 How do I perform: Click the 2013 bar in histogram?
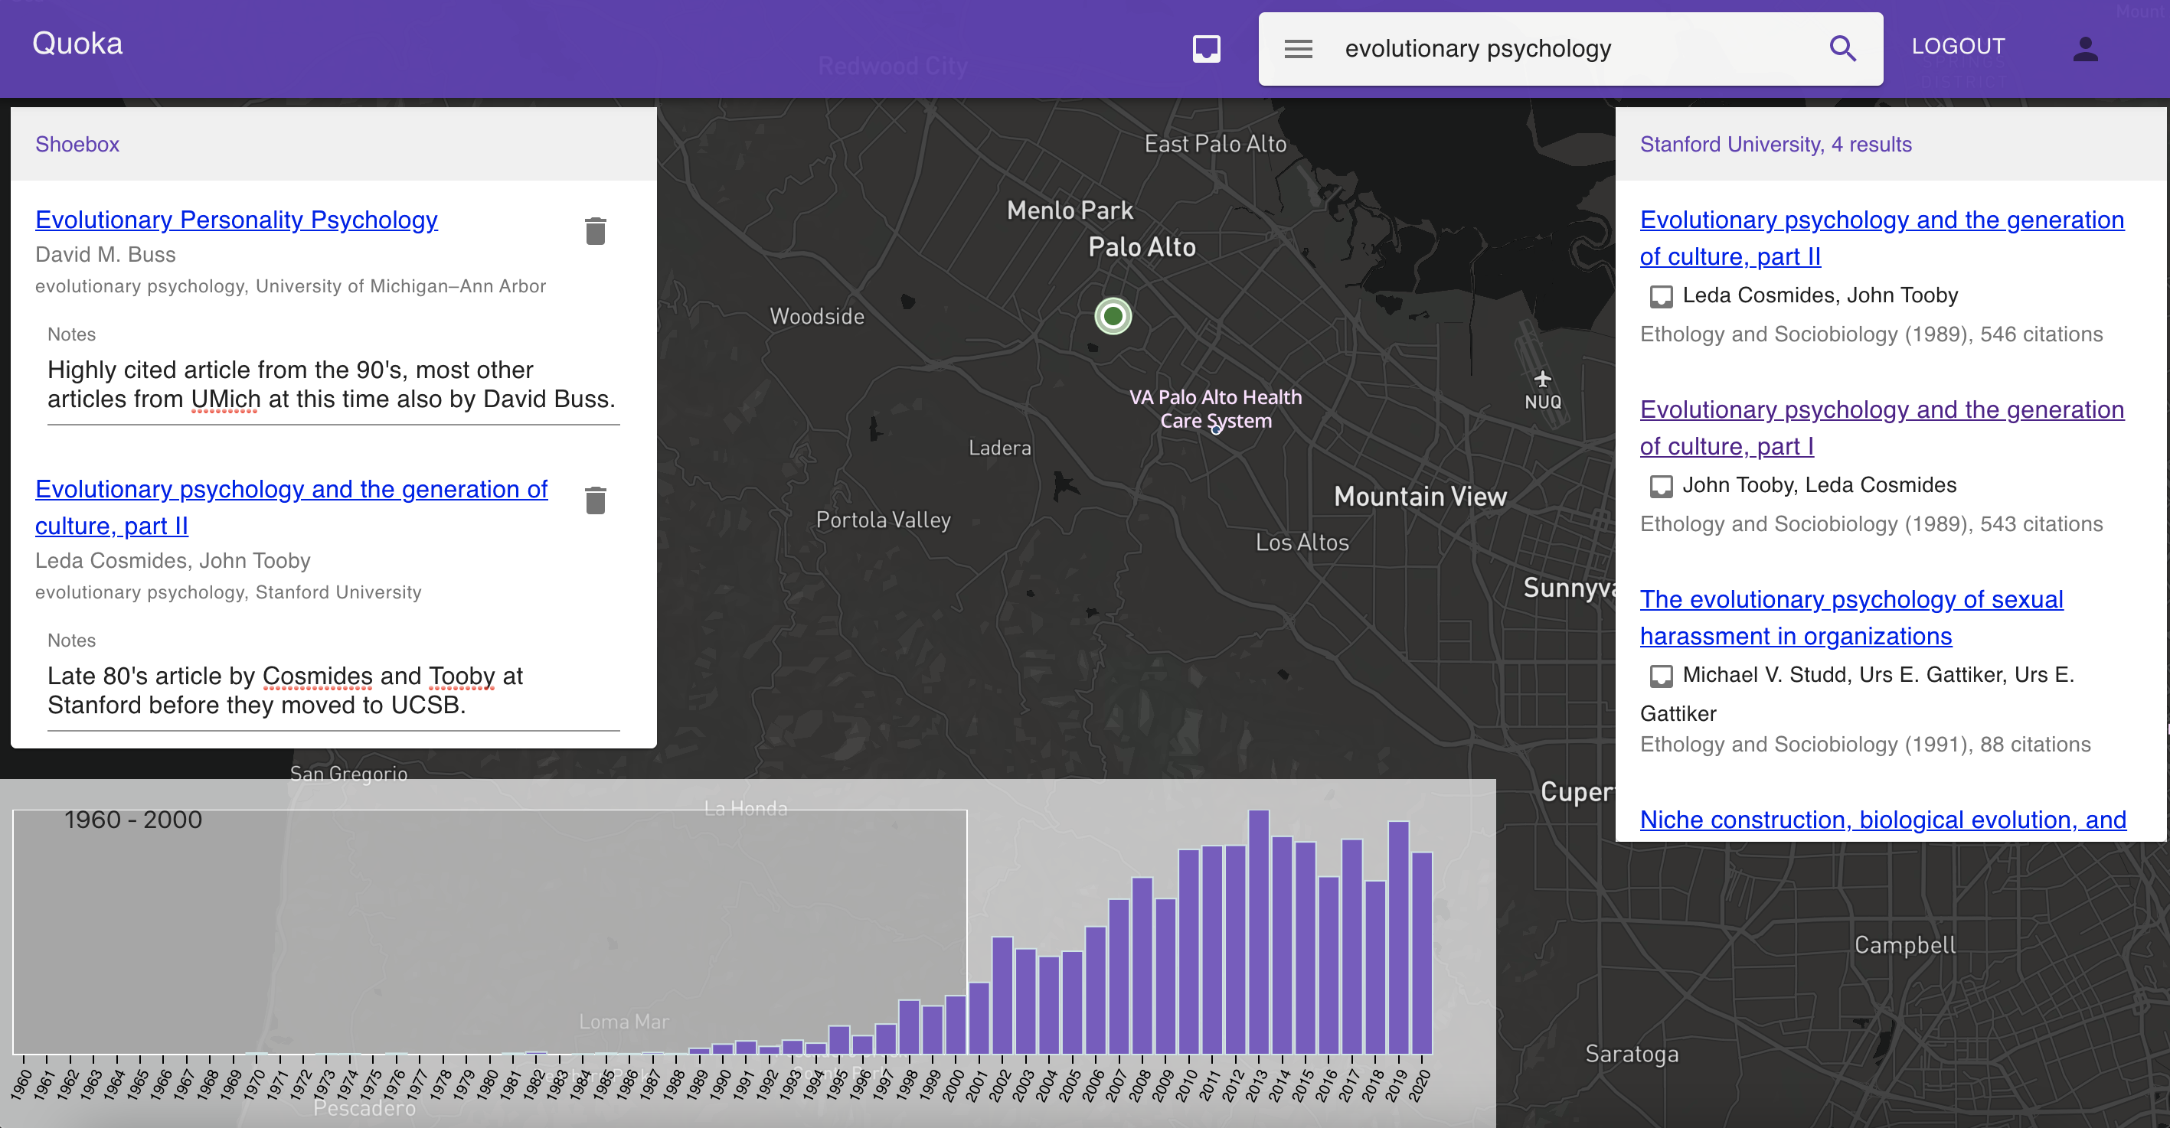1259,932
